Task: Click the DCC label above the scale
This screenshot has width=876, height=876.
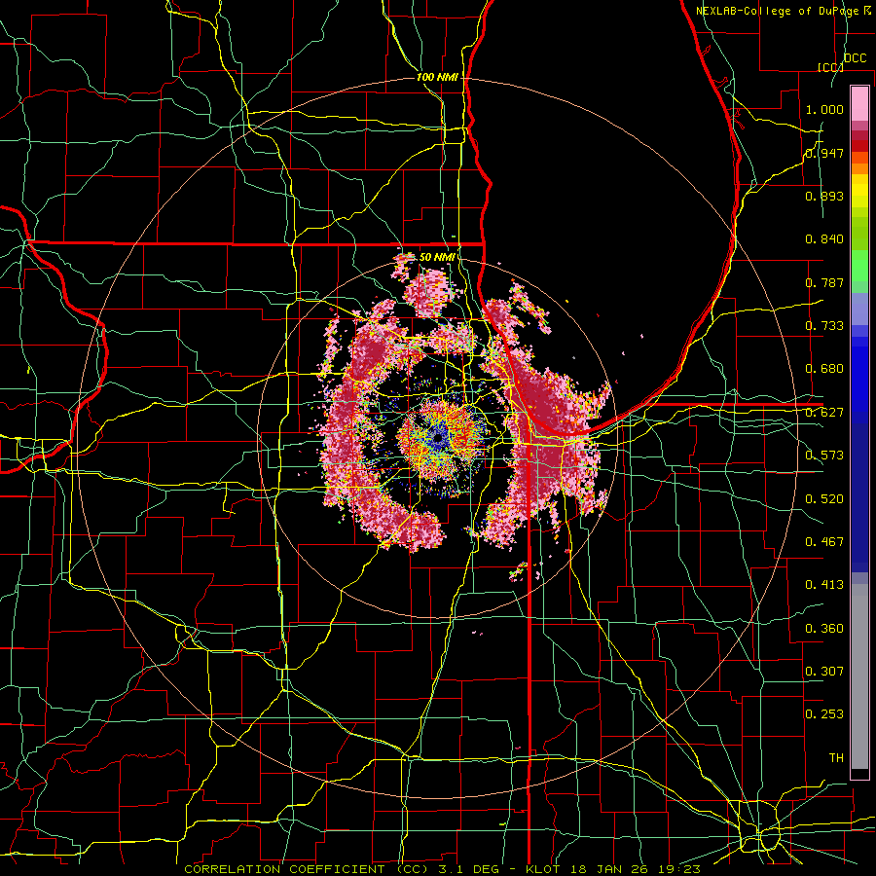Action: [855, 58]
